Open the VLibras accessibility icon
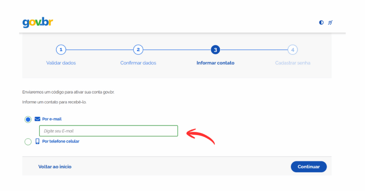 [330, 22]
